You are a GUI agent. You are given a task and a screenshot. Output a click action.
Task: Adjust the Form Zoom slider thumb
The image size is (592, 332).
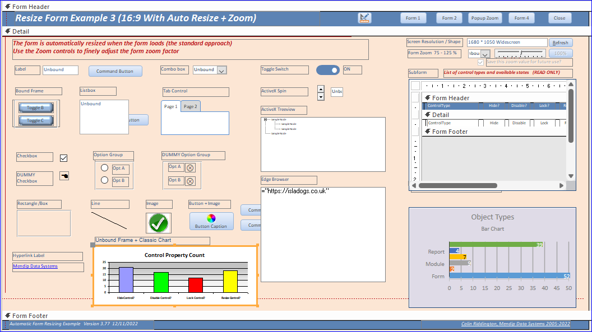(521, 53)
